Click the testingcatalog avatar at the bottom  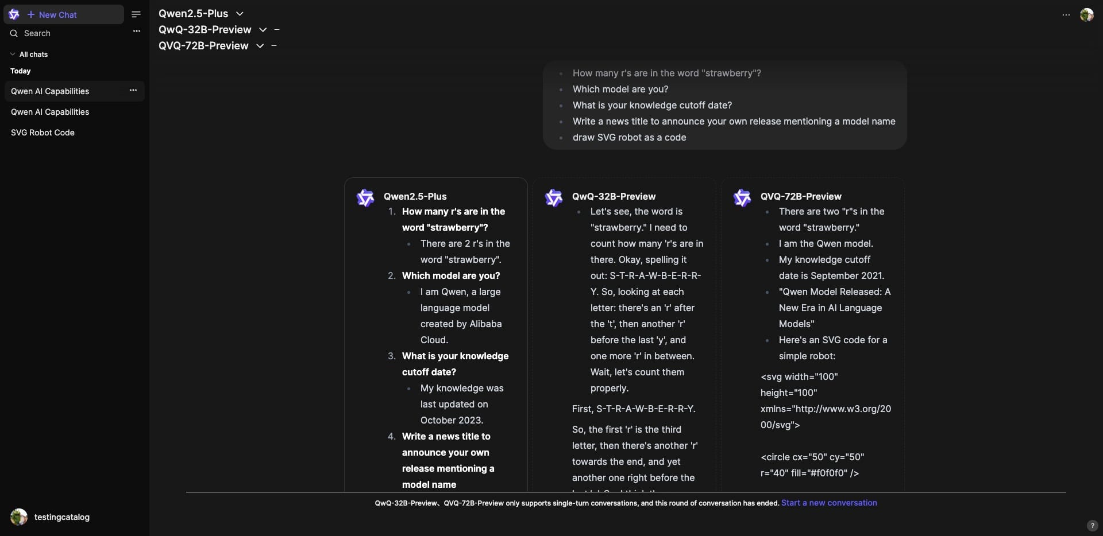coord(19,517)
